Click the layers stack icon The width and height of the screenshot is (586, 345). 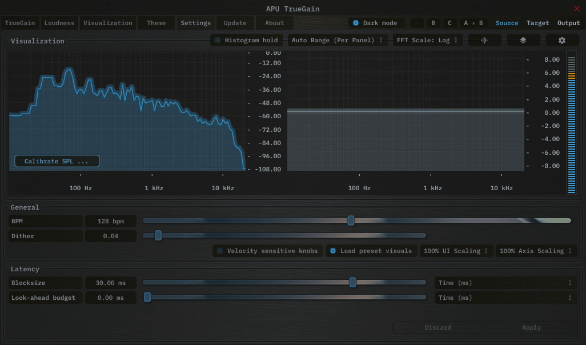point(523,41)
